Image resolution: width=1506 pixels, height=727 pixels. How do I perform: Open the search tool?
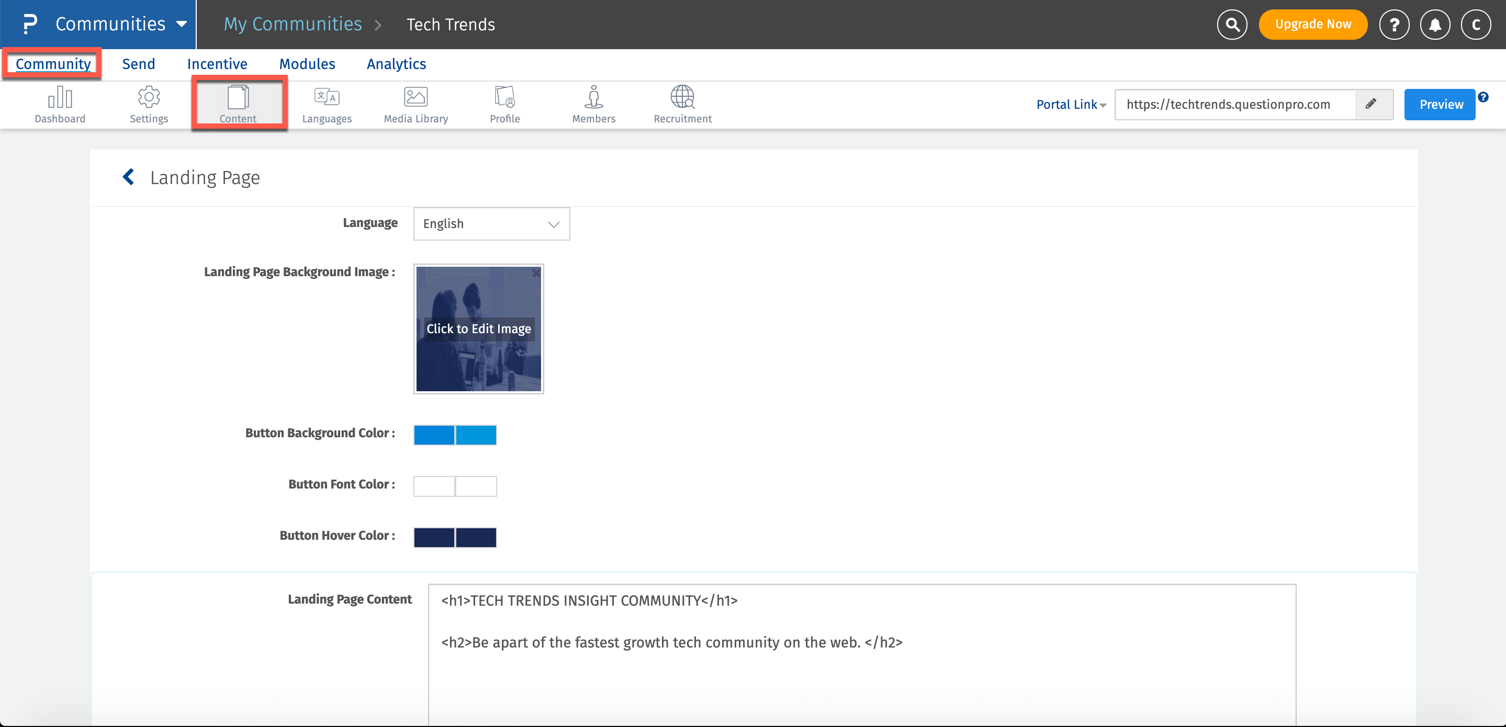click(1232, 24)
